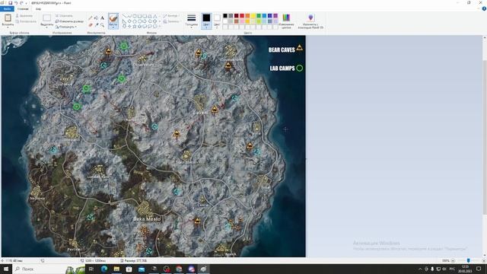Image resolution: width=487 pixels, height=274 pixels.
Task: Open File Explorer from the taskbar
Action: [x=116, y=269]
